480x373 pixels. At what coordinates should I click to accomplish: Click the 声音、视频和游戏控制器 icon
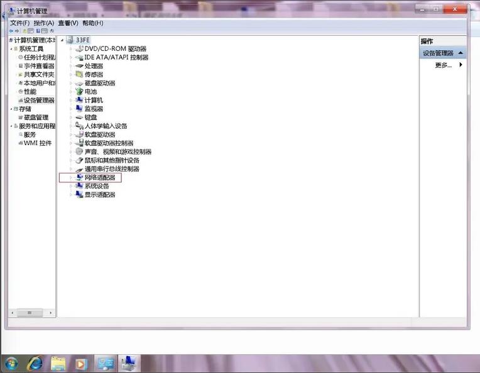tap(79, 151)
